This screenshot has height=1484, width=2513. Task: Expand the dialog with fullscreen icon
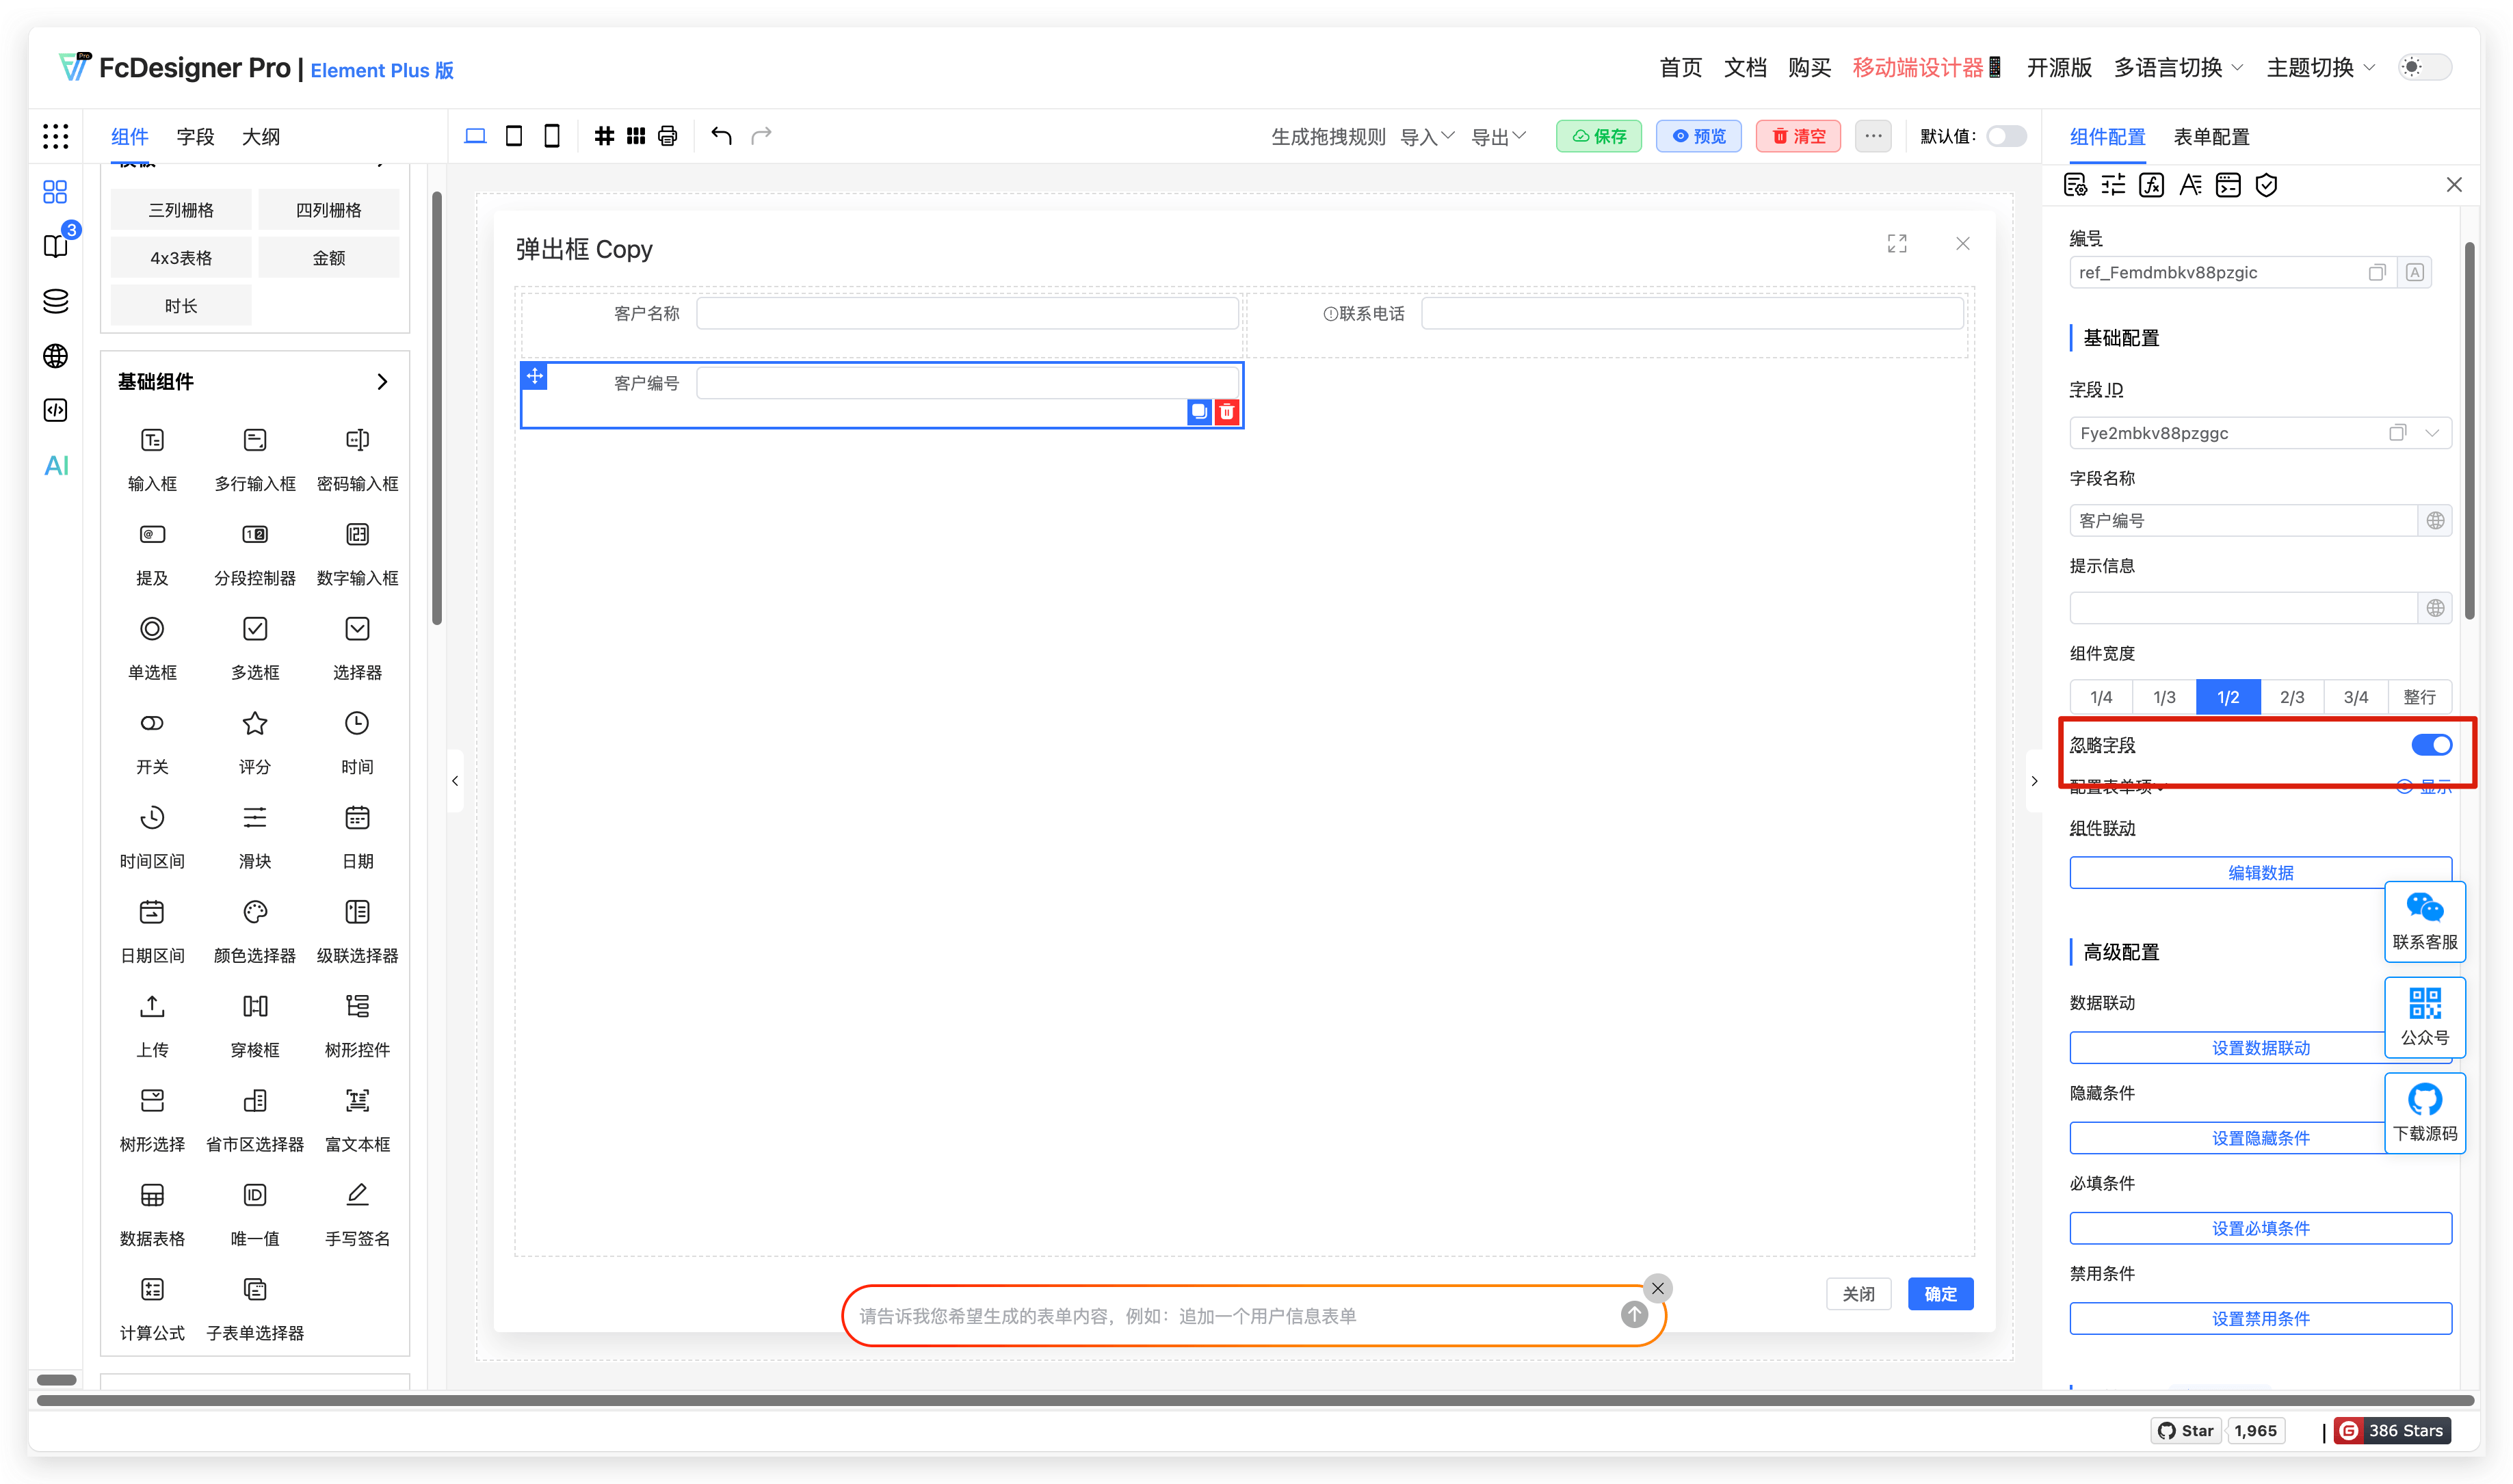pyautogui.click(x=1896, y=244)
